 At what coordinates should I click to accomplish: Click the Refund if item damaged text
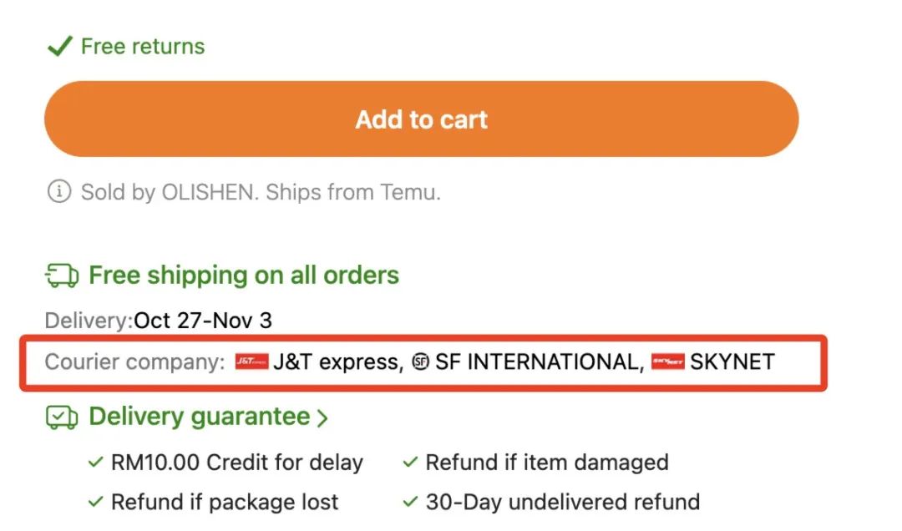547,462
